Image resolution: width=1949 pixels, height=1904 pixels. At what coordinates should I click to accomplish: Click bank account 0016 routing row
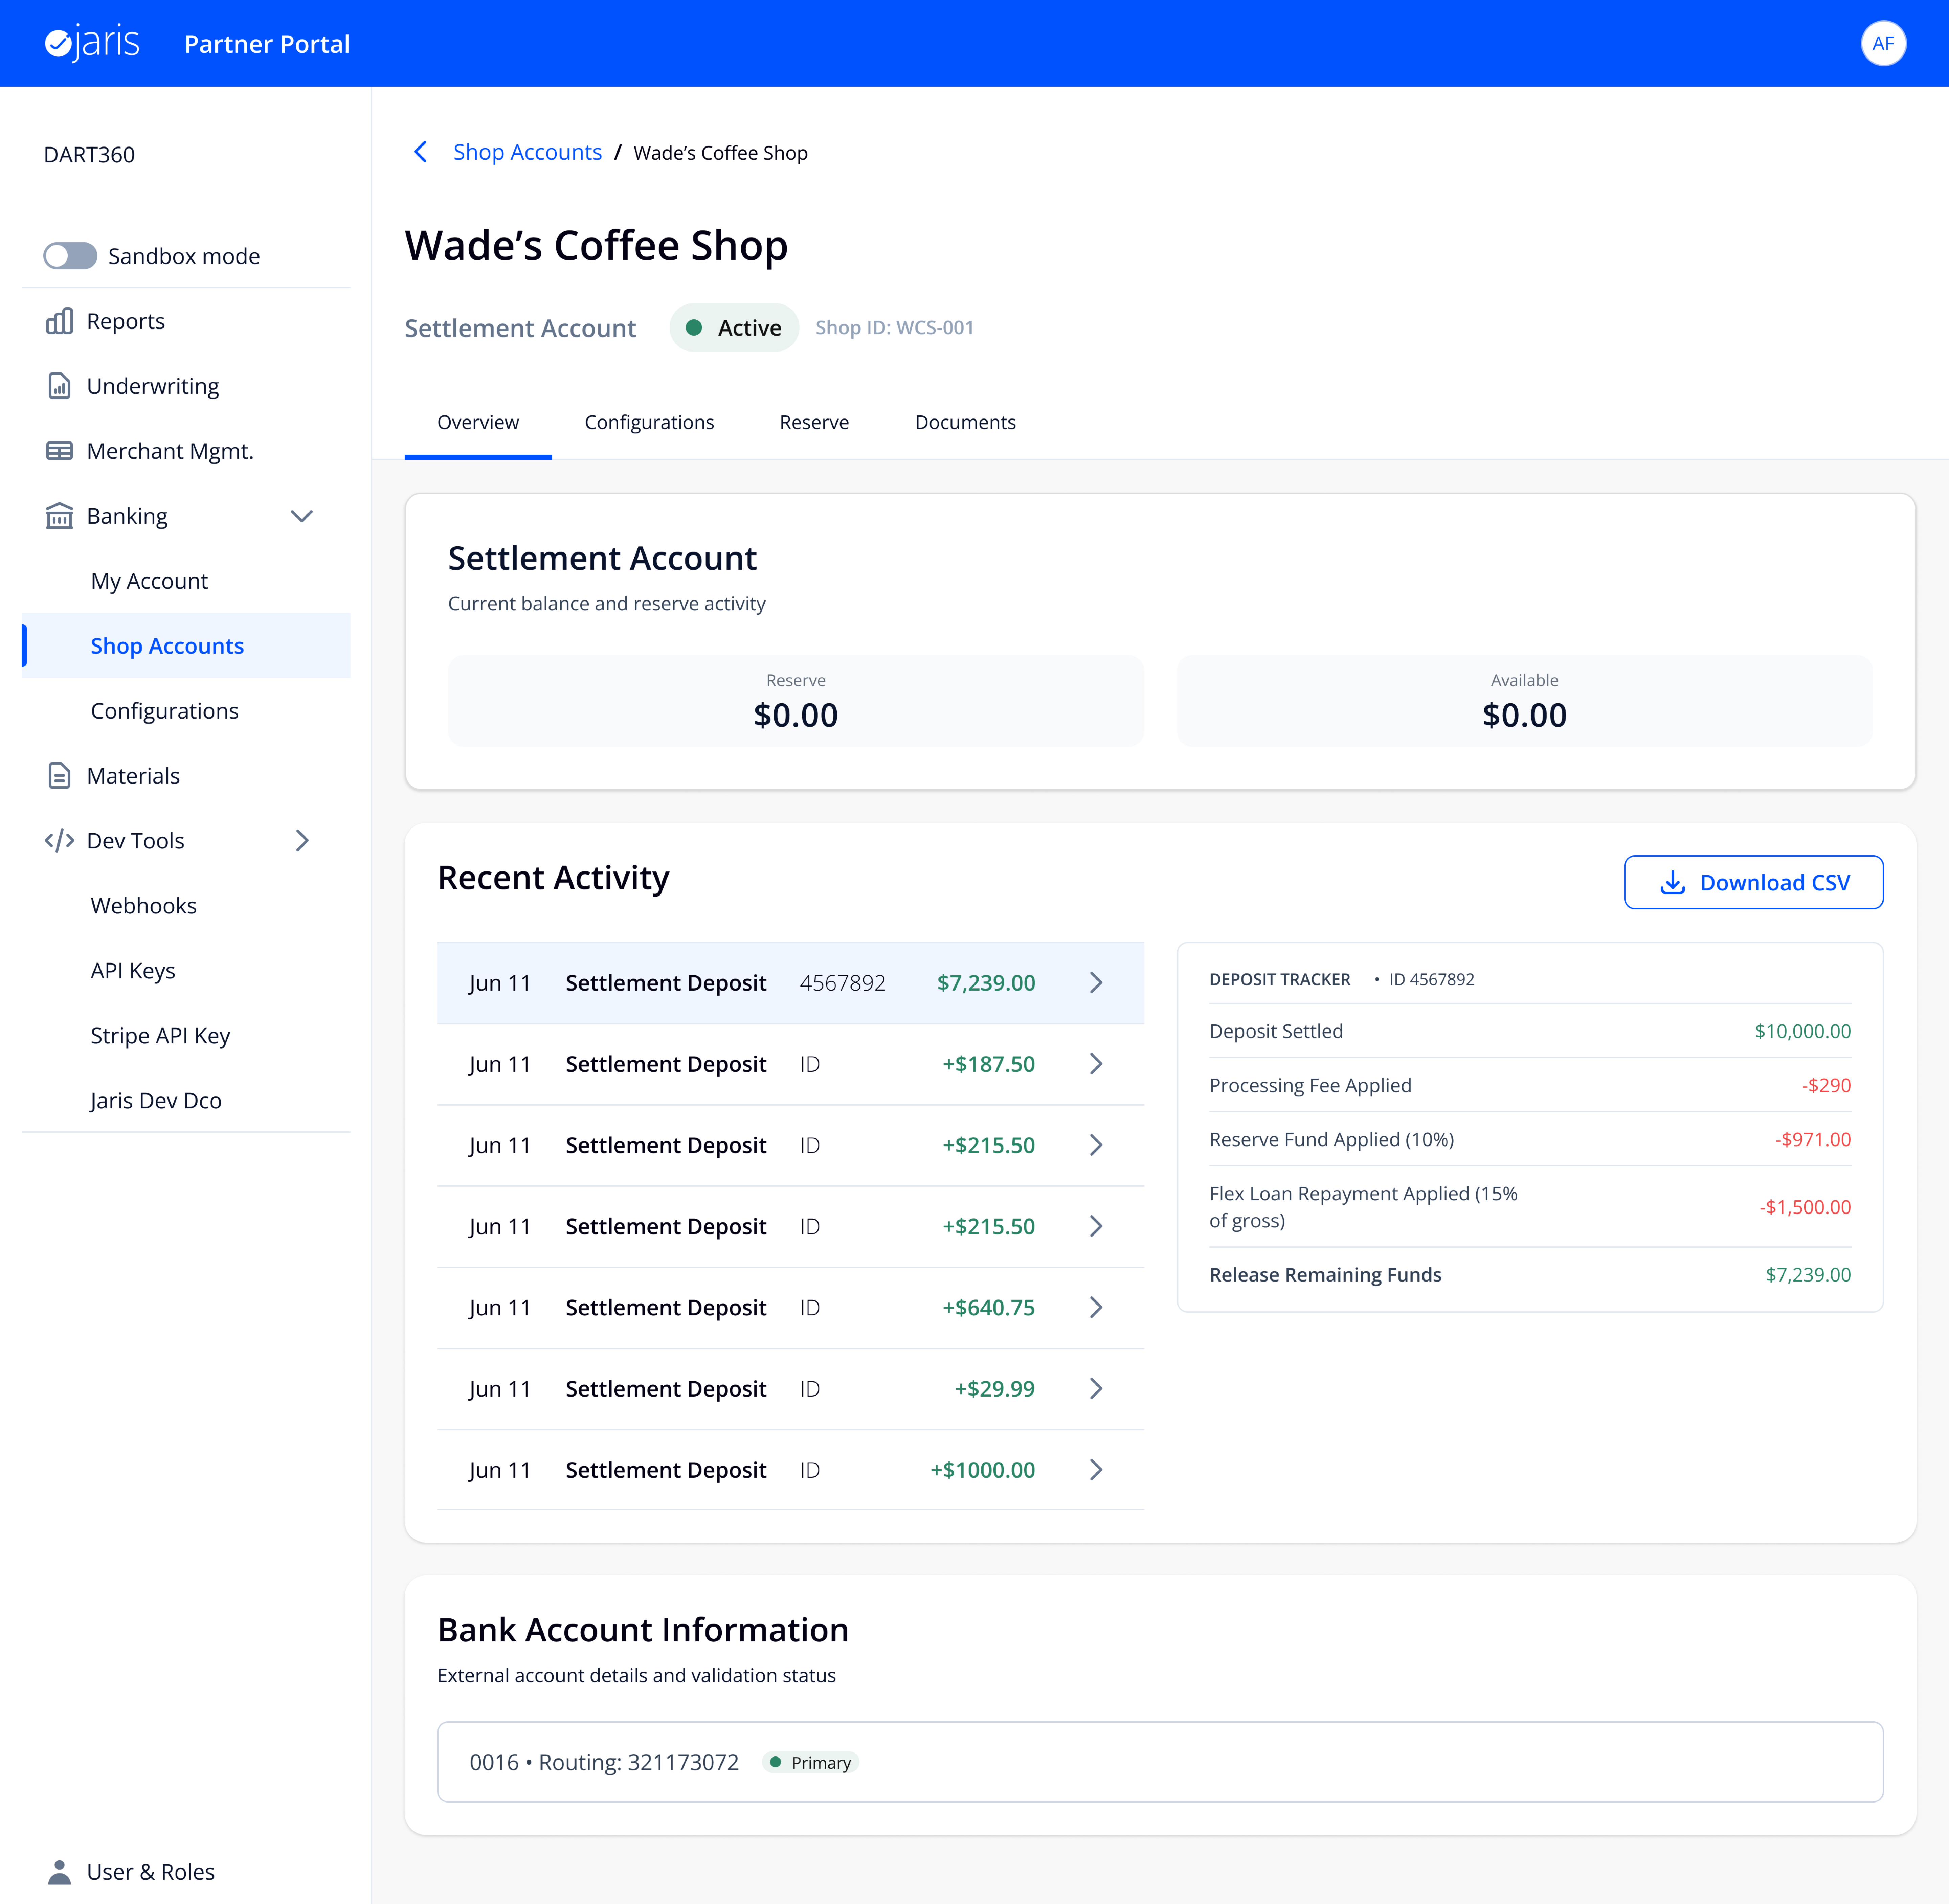tap(1160, 1762)
